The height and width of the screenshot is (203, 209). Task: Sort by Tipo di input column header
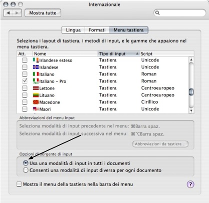[x=119, y=53]
